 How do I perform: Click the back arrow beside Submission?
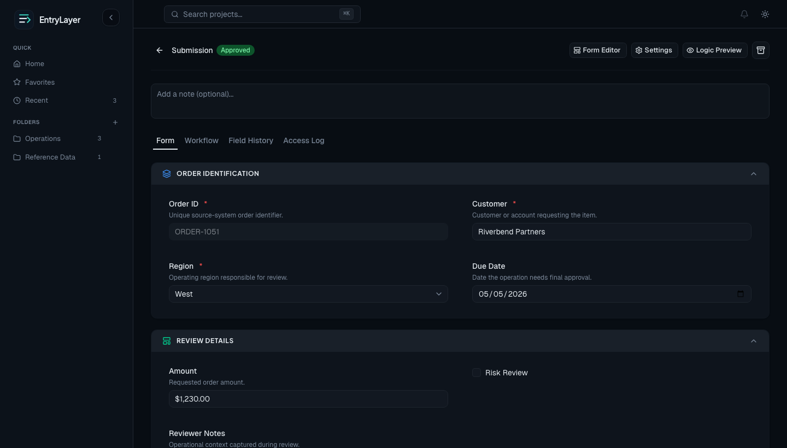click(x=160, y=50)
